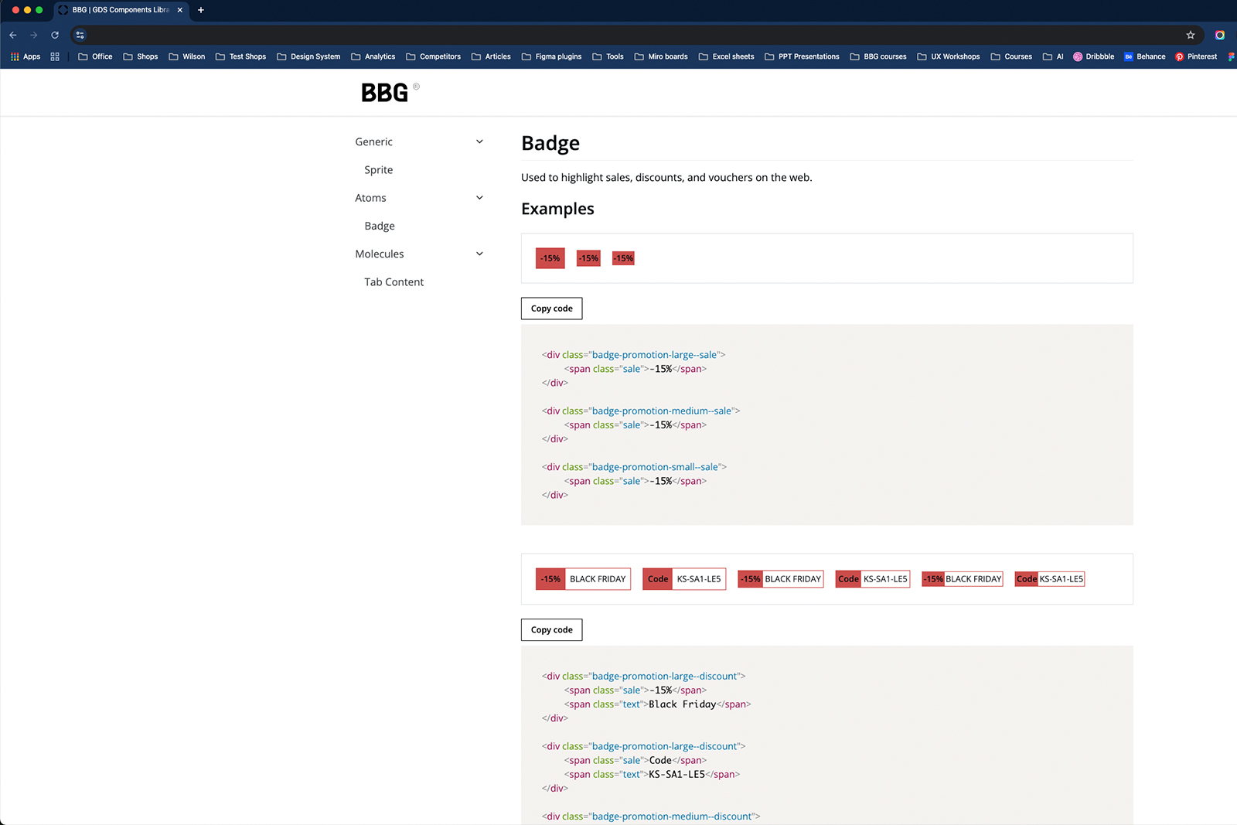Copy code for discount badges
The width and height of the screenshot is (1237, 825).
[x=551, y=630]
